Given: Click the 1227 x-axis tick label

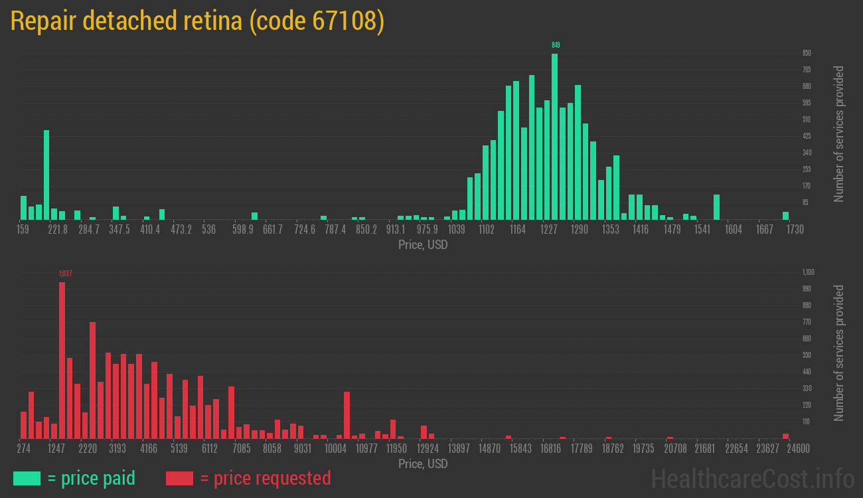Looking at the screenshot, I should pos(548,230).
